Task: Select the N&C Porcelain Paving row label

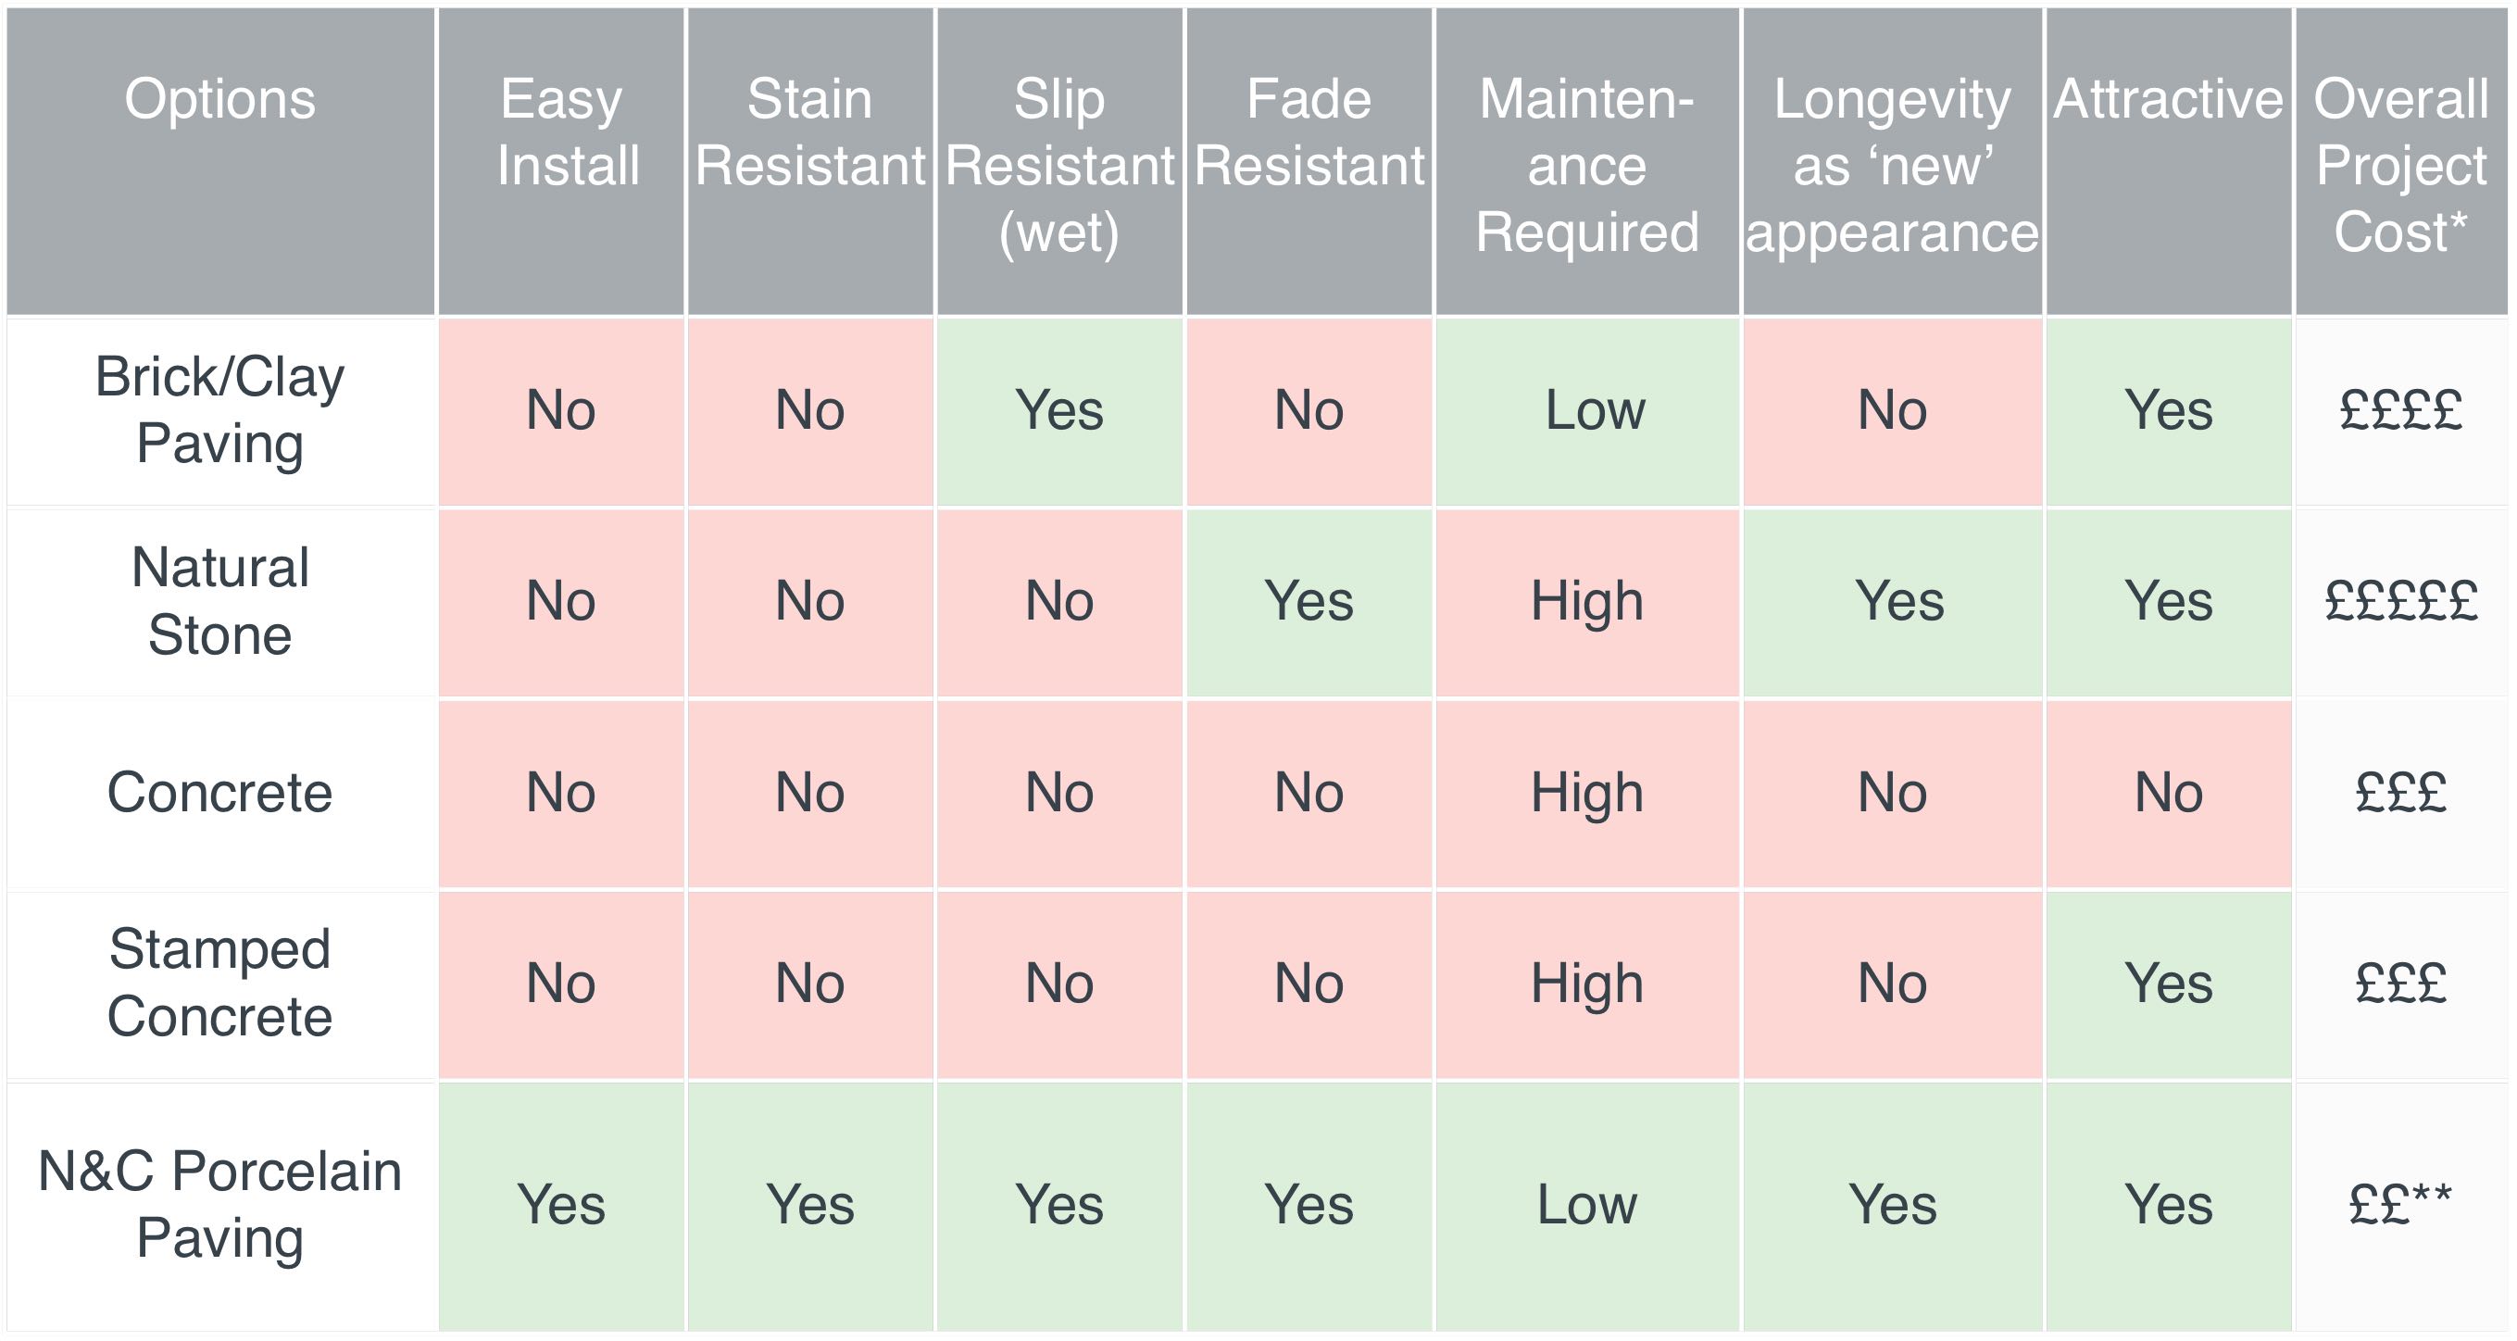Action: [x=220, y=1205]
